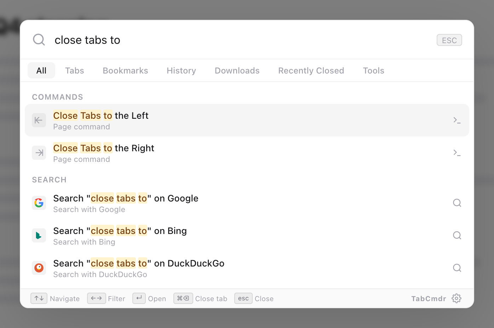This screenshot has width=494, height=328.
Task: Click the magnifier icon on the Google row
Action: click(x=457, y=203)
